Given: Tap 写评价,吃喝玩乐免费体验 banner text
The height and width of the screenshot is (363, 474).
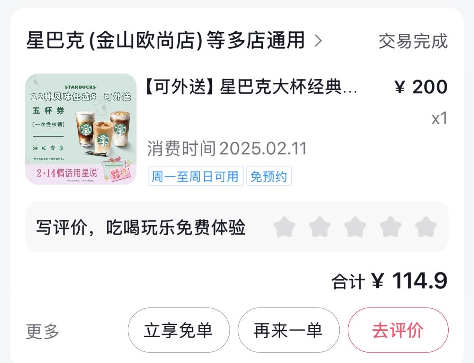Looking at the screenshot, I should click(141, 227).
